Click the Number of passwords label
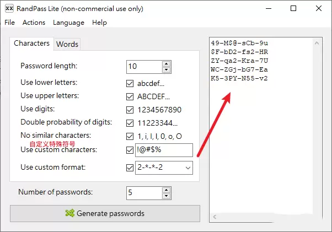332x232 pixels. click(x=56, y=192)
